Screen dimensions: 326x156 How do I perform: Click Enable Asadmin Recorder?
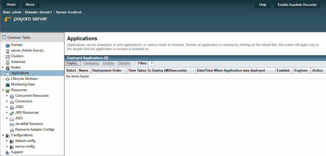point(297,4)
